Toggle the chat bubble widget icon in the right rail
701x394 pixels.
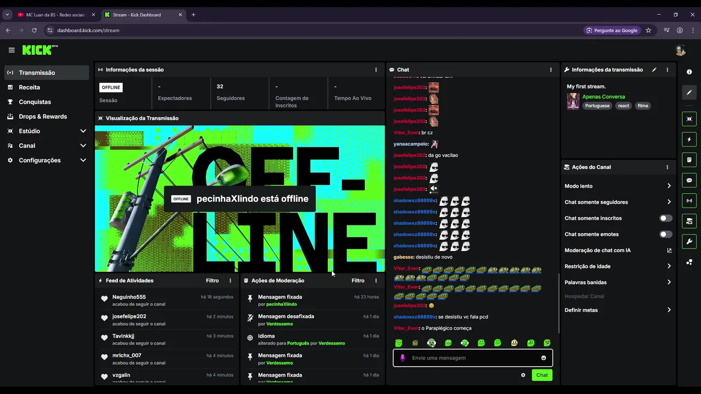pos(689,180)
